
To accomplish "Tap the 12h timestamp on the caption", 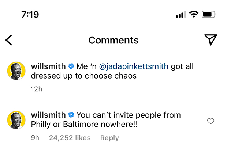I will pos(37,89).
